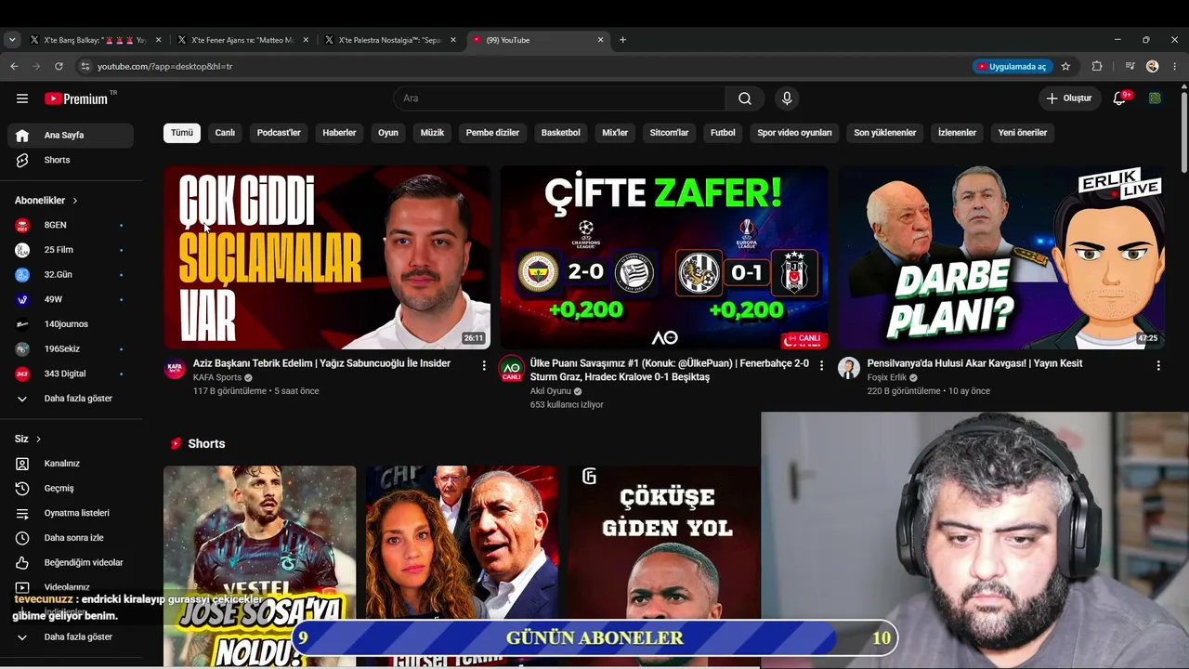Open the JOSE SOSA'YA NOLDU short

click(x=259, y=566)
